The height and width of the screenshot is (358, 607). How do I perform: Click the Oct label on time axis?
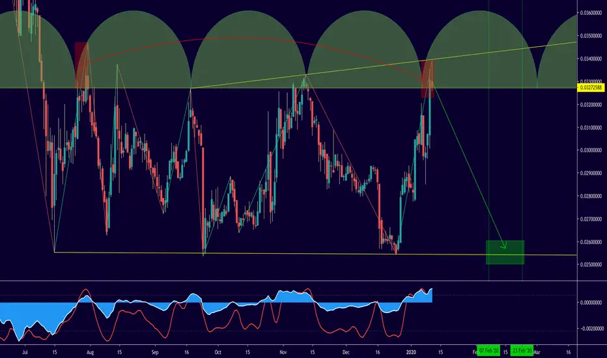(218, 352)
